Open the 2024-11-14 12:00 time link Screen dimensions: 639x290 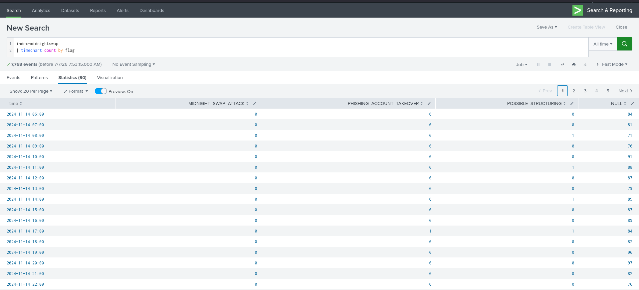click(25, 178)
